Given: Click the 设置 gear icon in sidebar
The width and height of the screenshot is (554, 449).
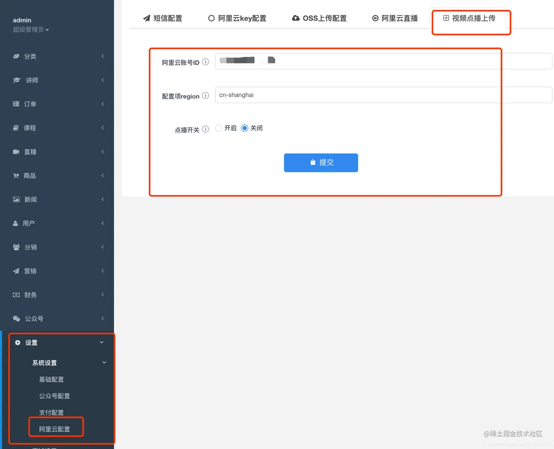Looking at the screenshot, I should pyautogui.click(x=18, y=342).
